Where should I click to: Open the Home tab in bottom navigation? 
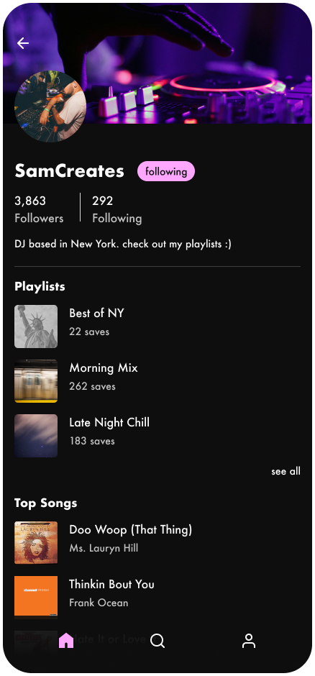coord(66,641)
